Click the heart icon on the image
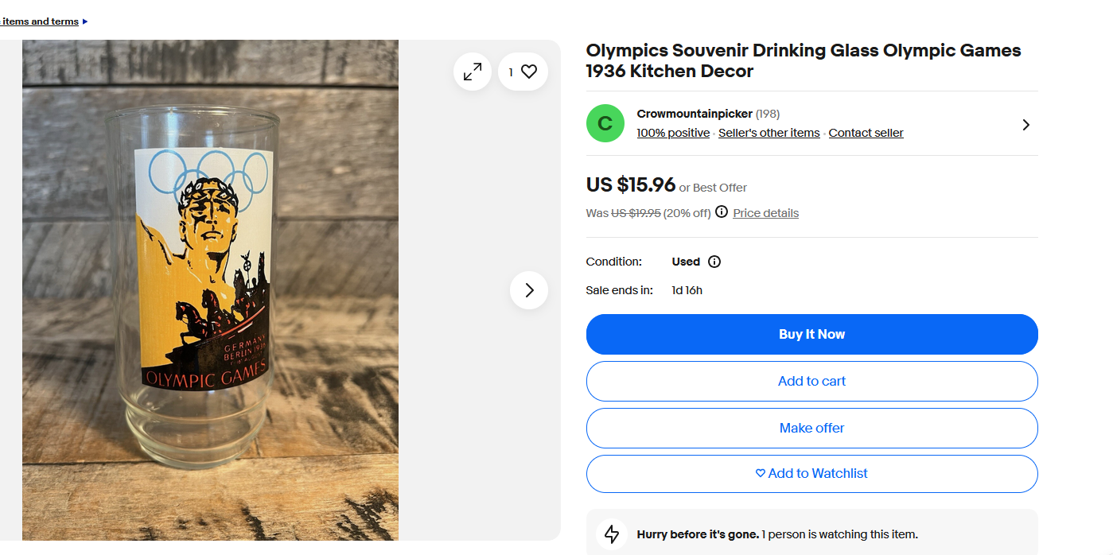Viewport: 1113px width, 555px height. point(529,72)
